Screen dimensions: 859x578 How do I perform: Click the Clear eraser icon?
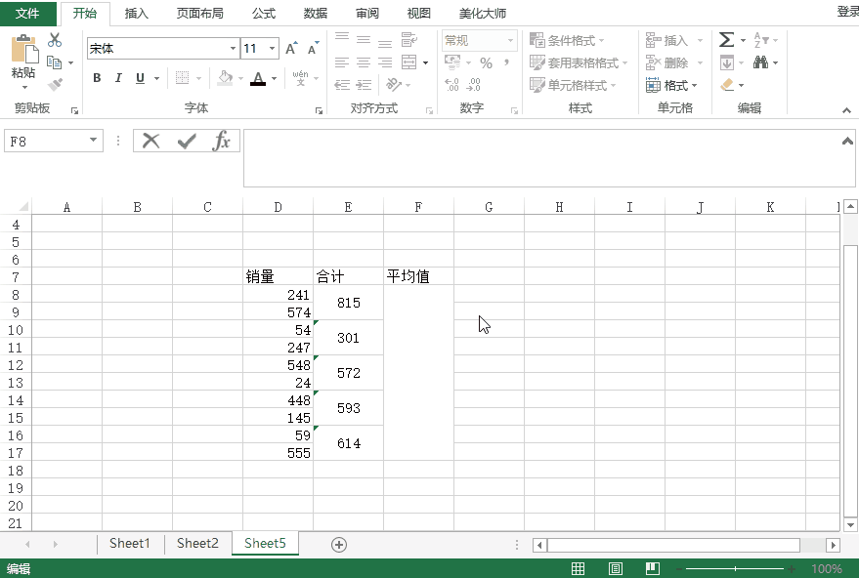[x=727, y=85]
